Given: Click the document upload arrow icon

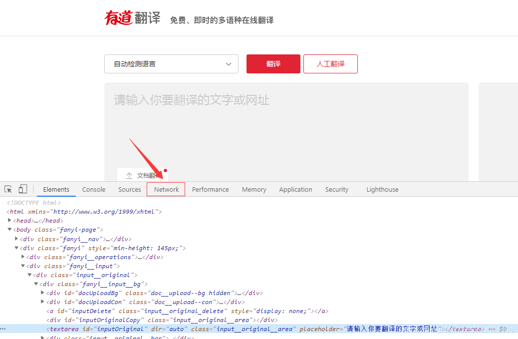Looking at the screenshot, I should click(x=129, y=175).
